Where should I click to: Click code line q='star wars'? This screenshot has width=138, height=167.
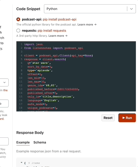click(39, 63)
